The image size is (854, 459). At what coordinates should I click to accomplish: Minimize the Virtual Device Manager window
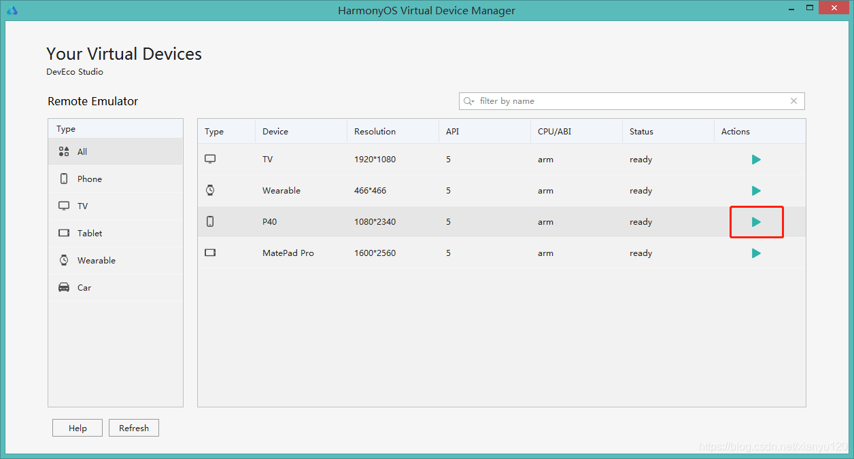click(791, 10)
